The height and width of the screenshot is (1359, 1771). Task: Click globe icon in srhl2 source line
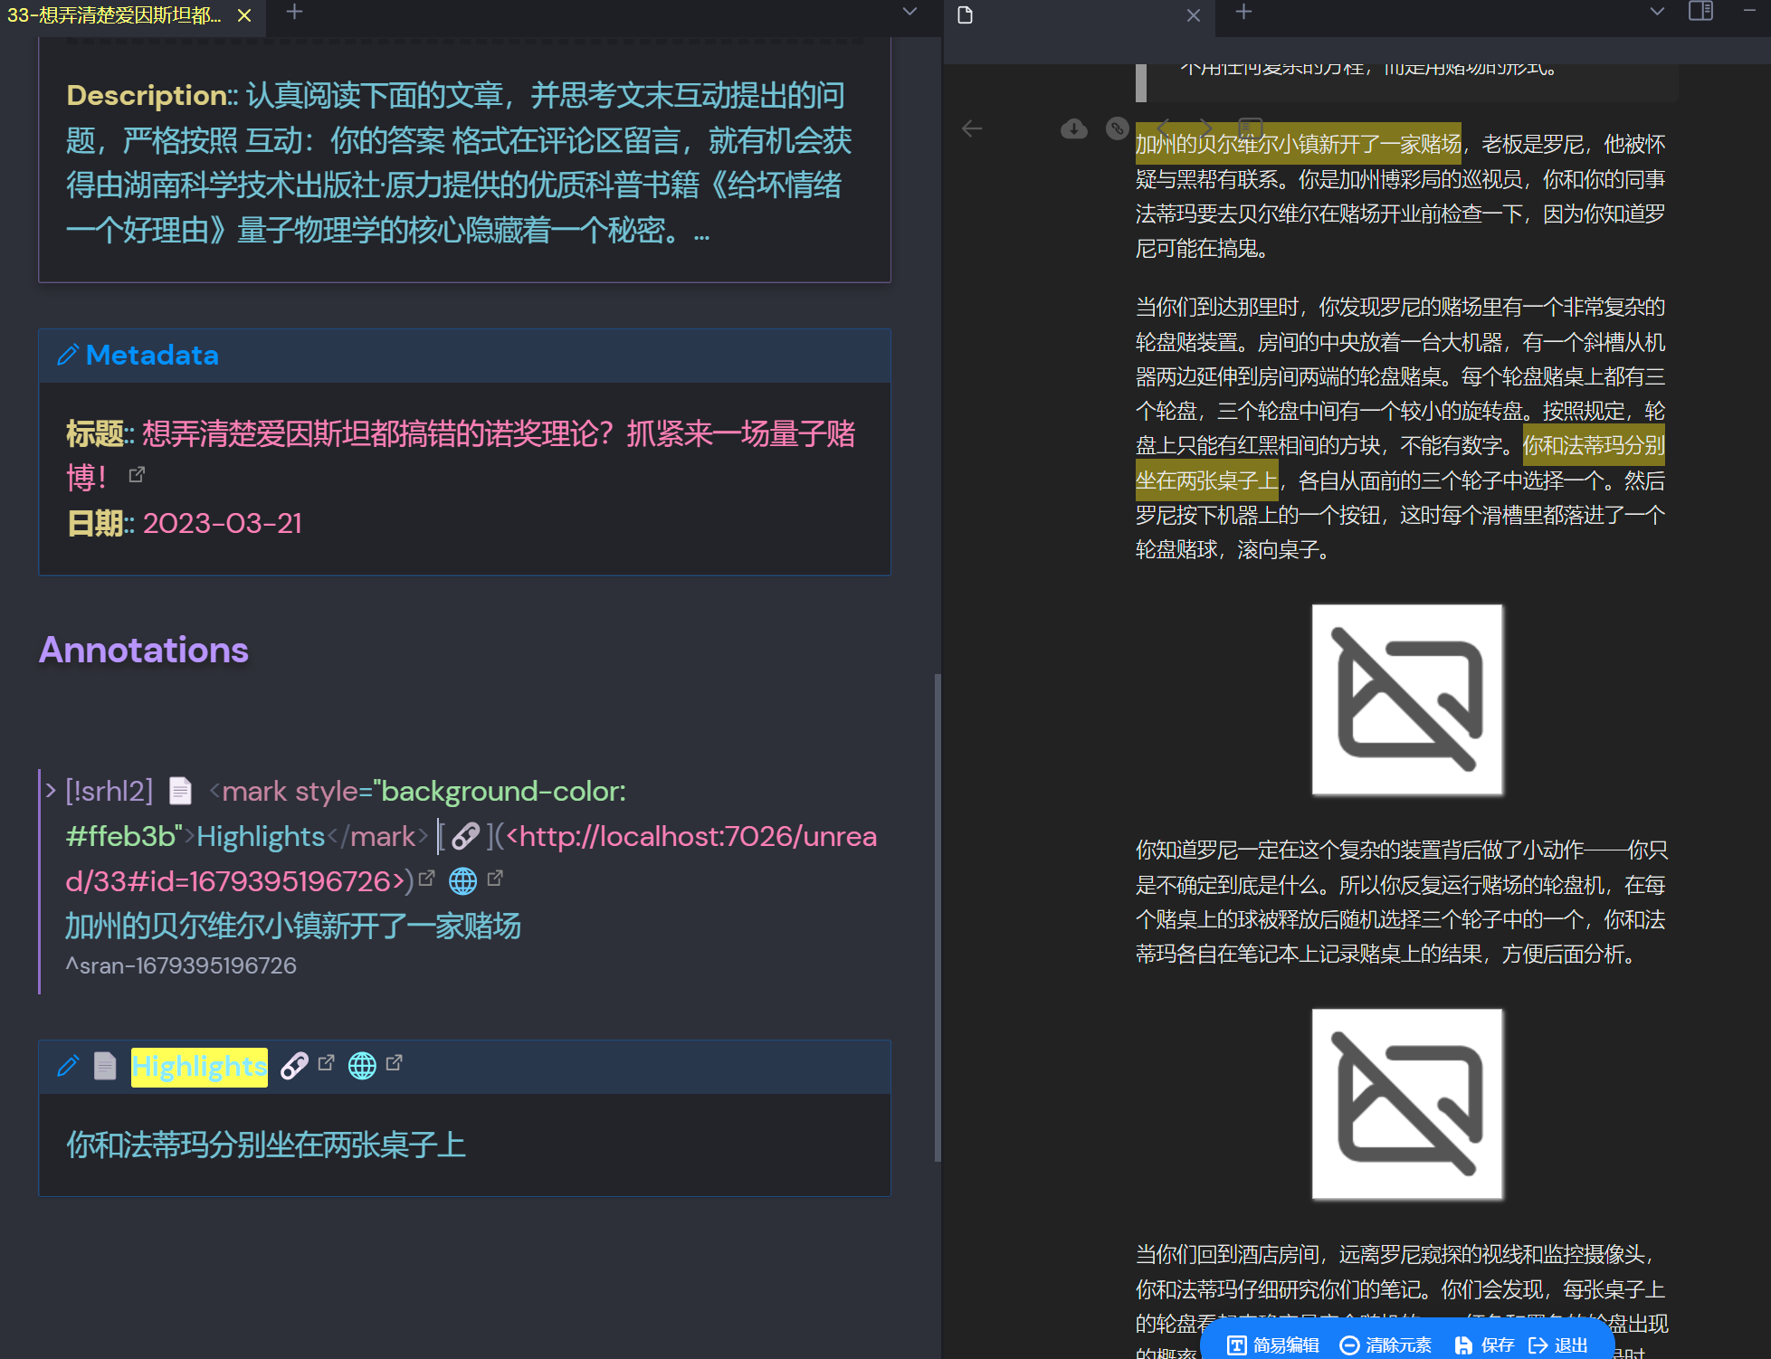(462, 881)
